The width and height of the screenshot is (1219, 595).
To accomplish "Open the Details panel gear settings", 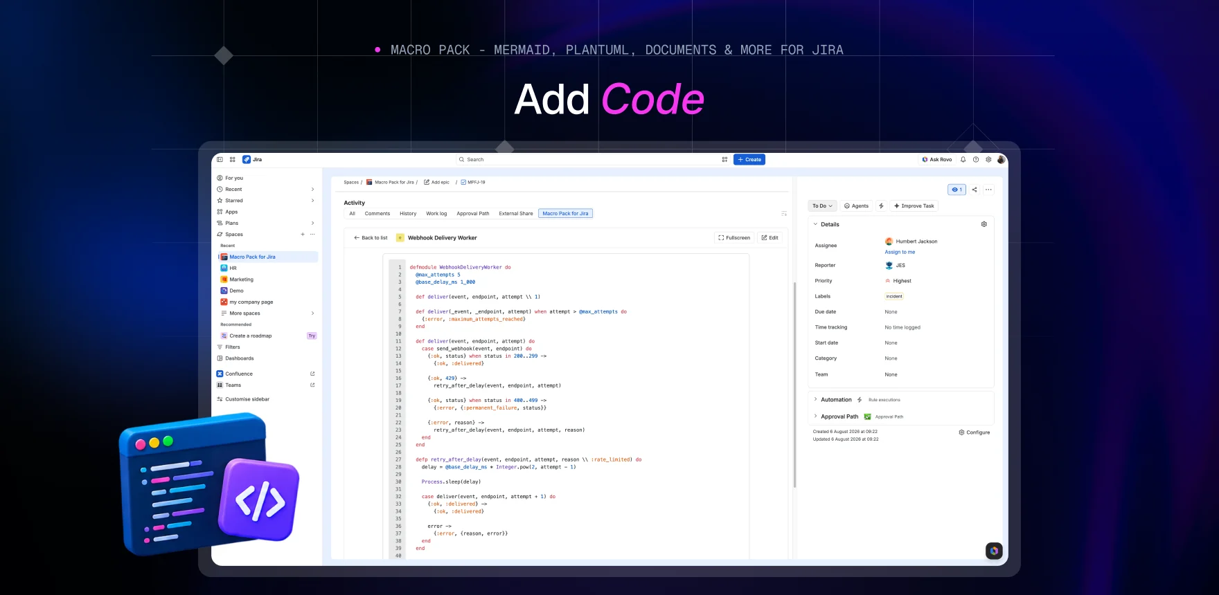I will click(x=984, y=224).
